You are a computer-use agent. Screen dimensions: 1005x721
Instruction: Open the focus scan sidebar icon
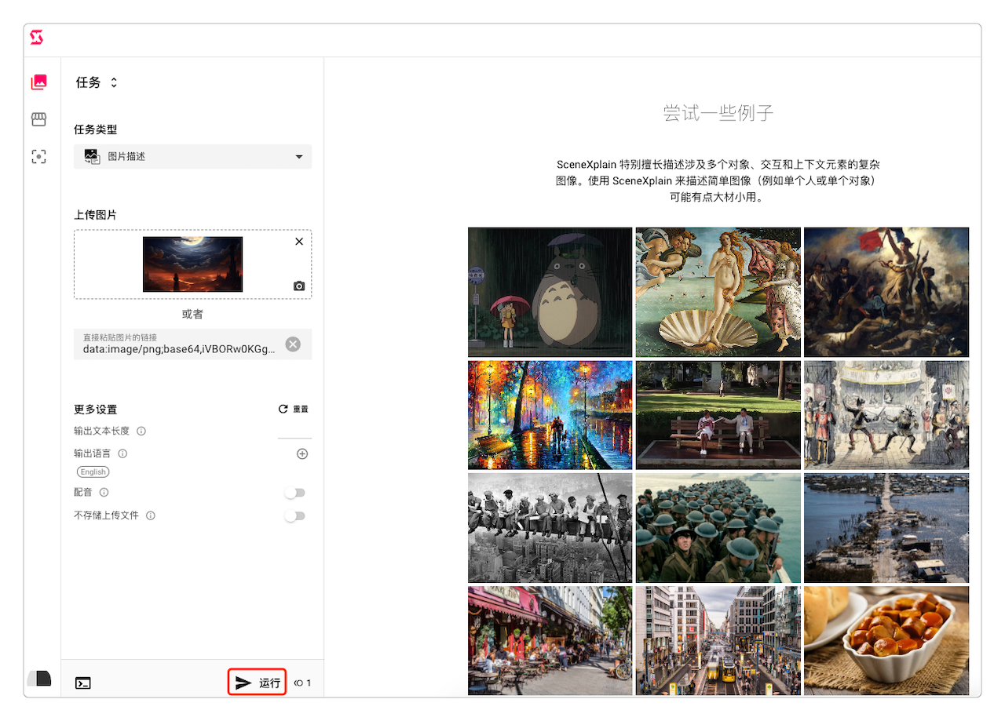pyautogui.click(x=38, y=157)
